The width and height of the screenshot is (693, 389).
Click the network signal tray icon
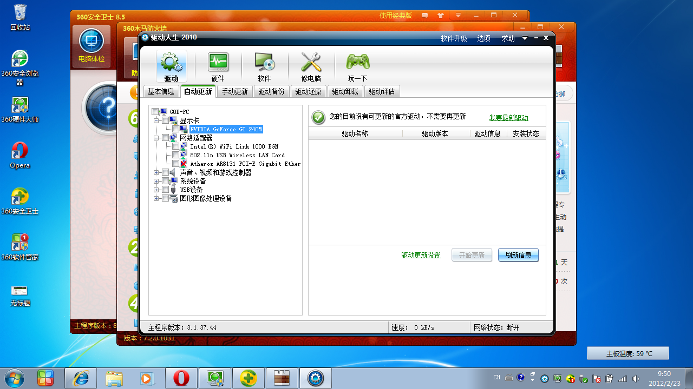pos(623,378)
